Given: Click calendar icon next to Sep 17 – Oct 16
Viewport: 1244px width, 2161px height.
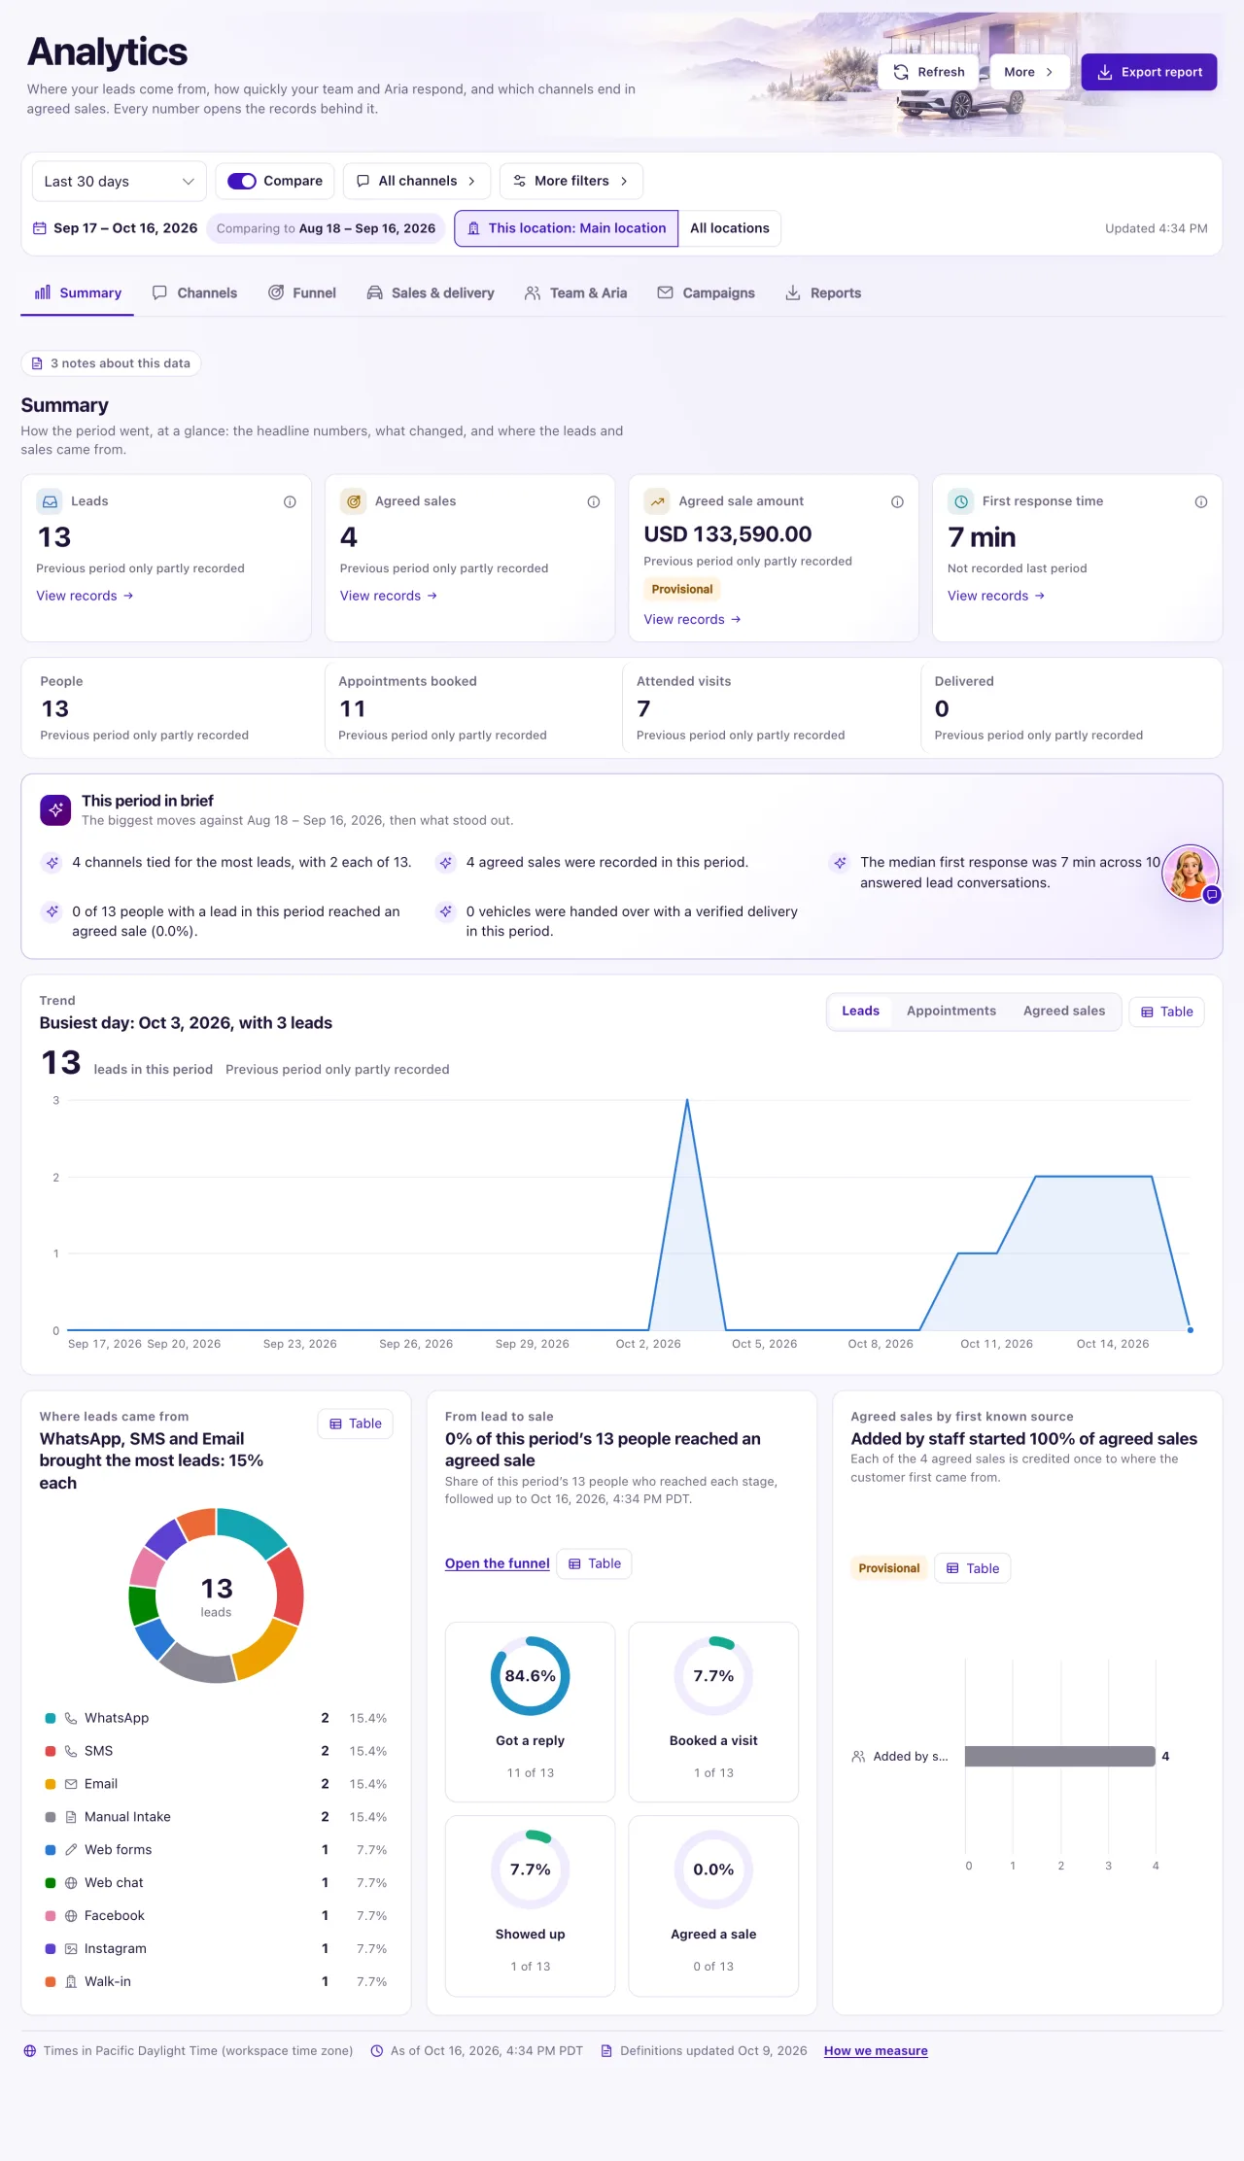Looking at the screenshot, I should click(40, 228).
